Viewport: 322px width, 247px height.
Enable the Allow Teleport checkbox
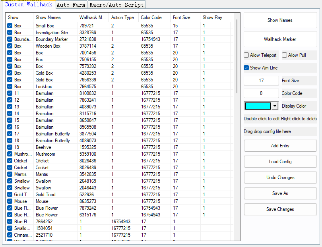pos(246,55)
